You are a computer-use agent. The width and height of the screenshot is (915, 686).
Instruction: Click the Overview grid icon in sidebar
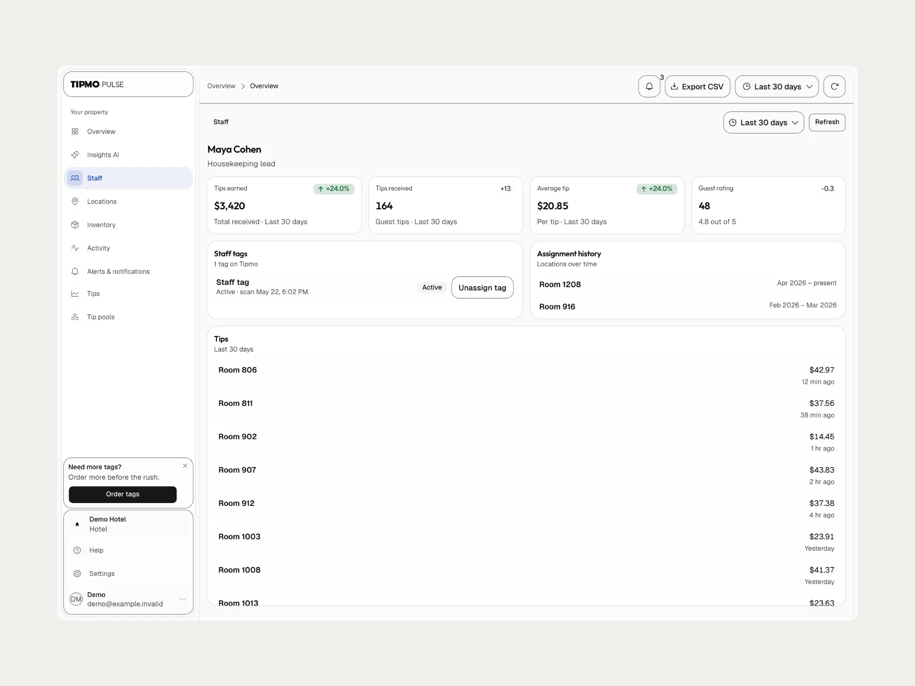point(75,131)
